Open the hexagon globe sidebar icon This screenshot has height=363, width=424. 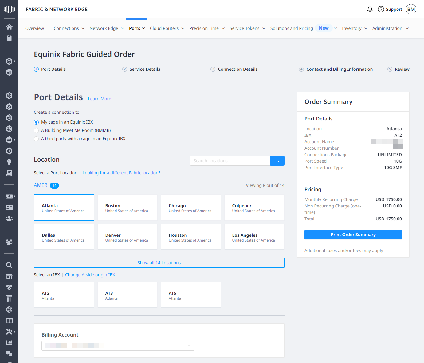click(x=9, y=129)
